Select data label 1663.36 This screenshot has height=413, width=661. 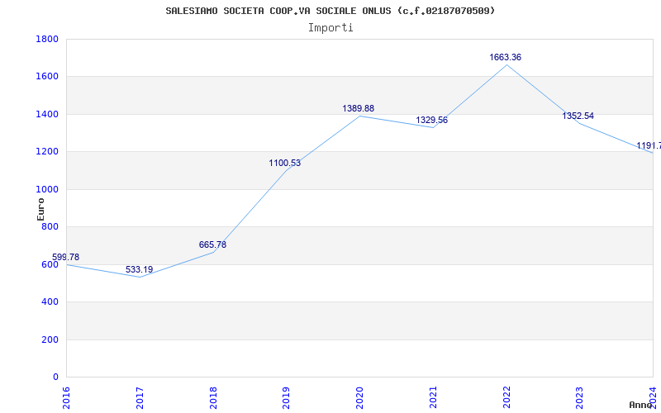point(505,57)
